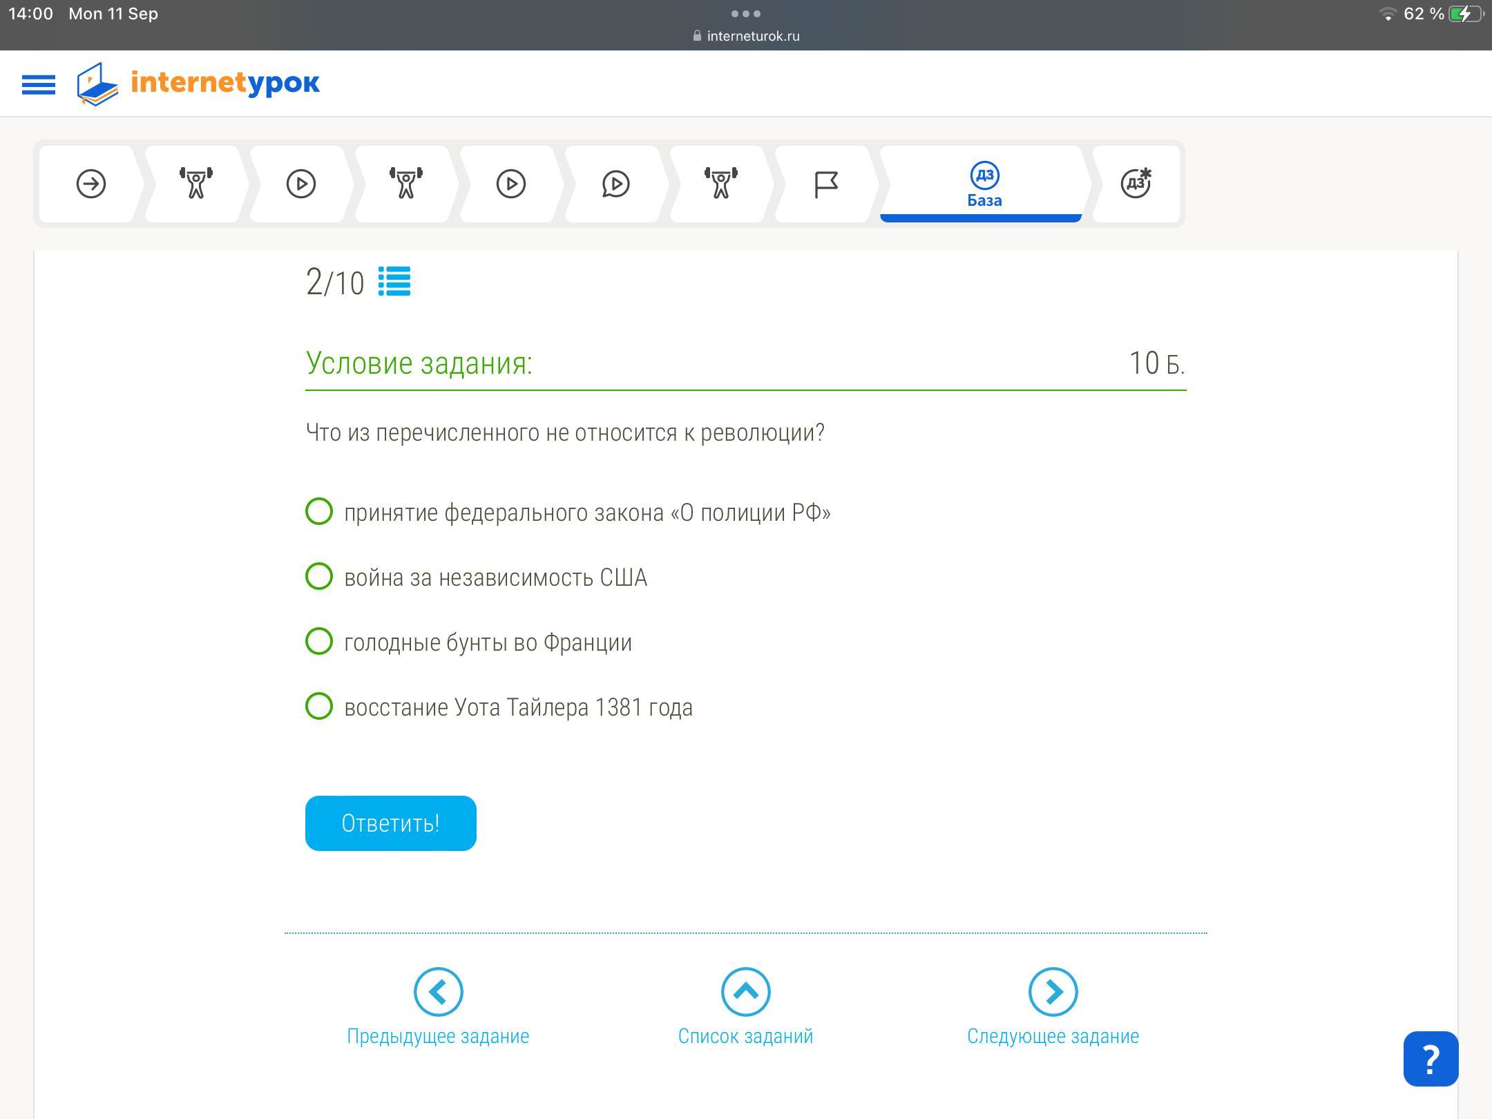Pick восстание Уота Тайлера 1381 года
Screen dimensions: 1492x1119
click(x=319, y=707)
